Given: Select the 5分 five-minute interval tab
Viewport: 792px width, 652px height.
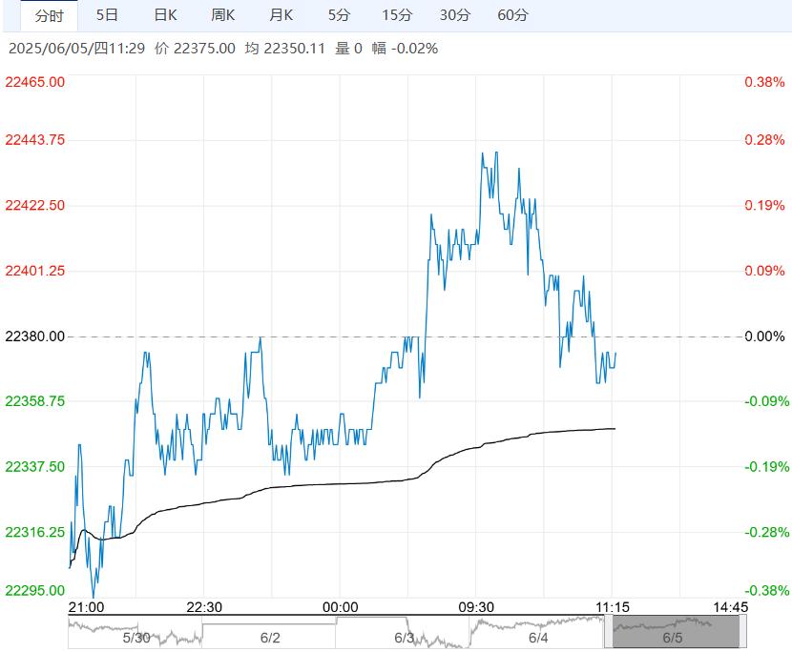Looking at the screenshot, I should coord(339,15).
